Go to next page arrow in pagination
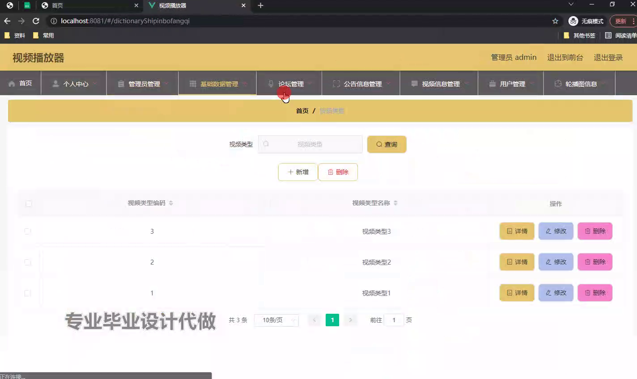This screenshot has width=637, height=379. 350,320
